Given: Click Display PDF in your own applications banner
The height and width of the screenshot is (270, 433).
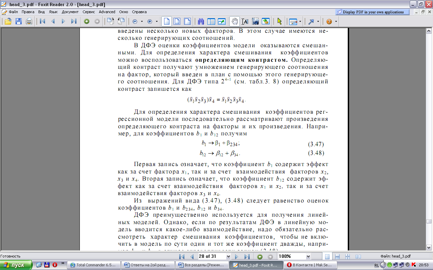Looking at the screenshot, I should [x=373, y=12].
